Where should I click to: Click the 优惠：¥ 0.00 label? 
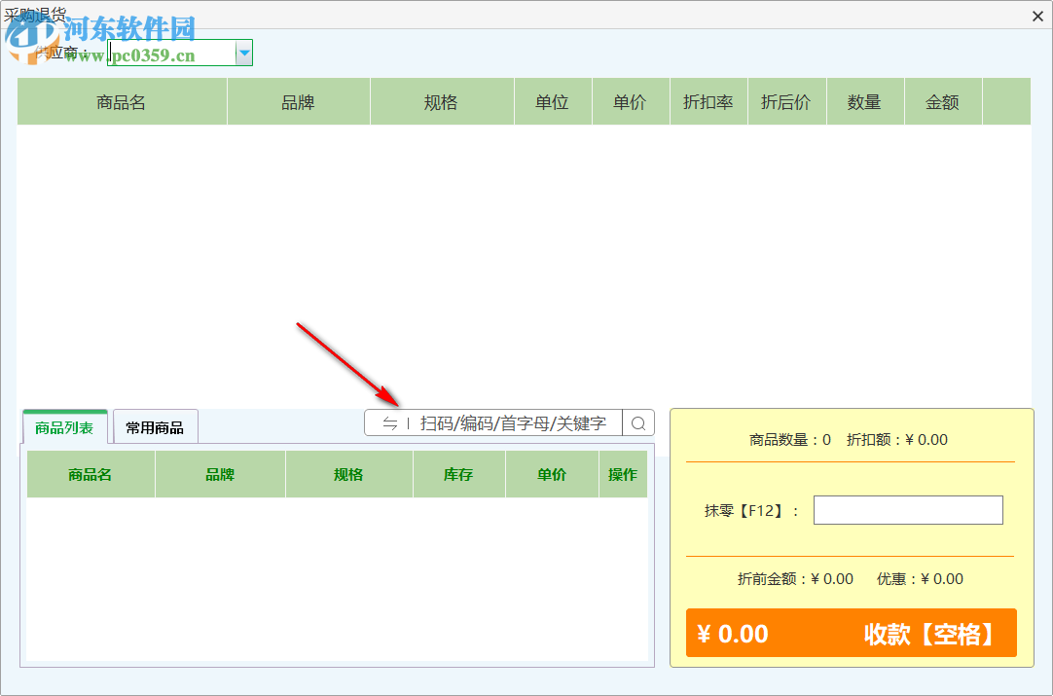pyautogui.click(x=920, y=579)
